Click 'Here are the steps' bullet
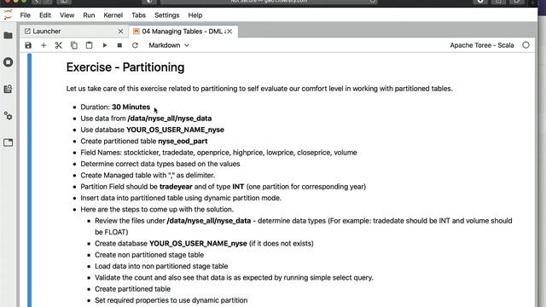 coord(157,209)
